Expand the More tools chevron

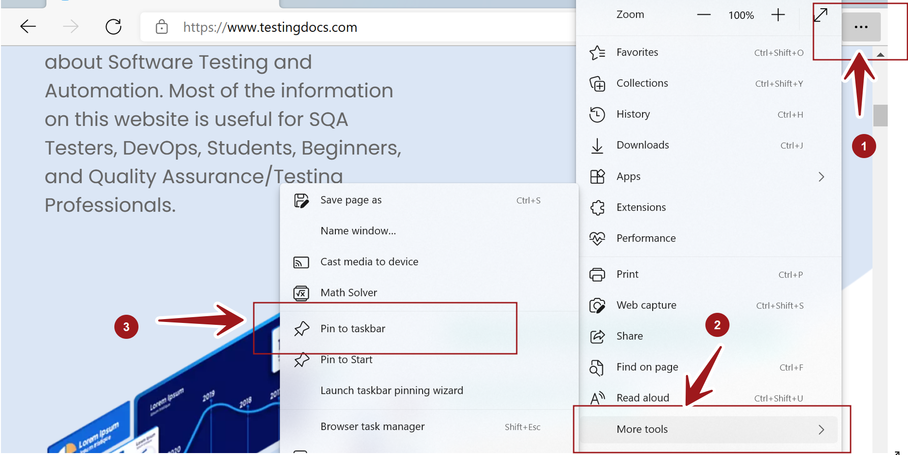coord(821,429)
